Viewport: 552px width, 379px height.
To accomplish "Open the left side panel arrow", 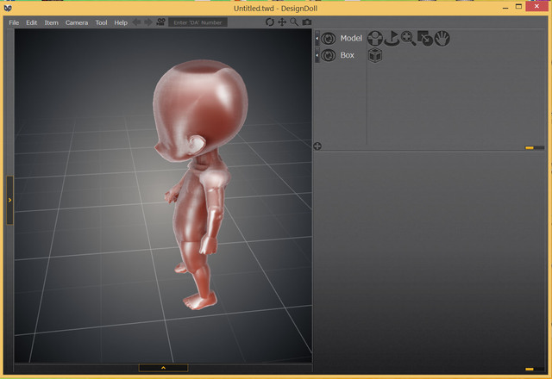I will [x=9, y=200].
